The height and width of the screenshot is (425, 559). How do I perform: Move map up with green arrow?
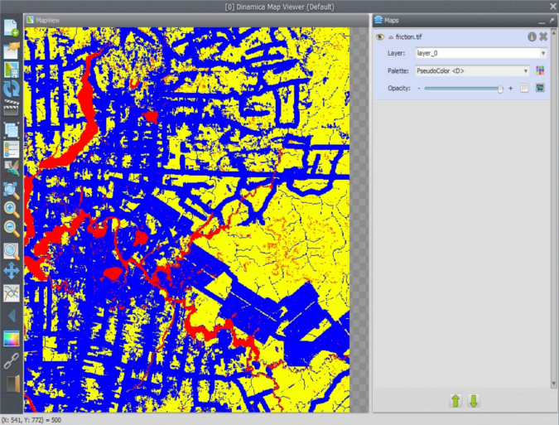click(x=455, y=401)
